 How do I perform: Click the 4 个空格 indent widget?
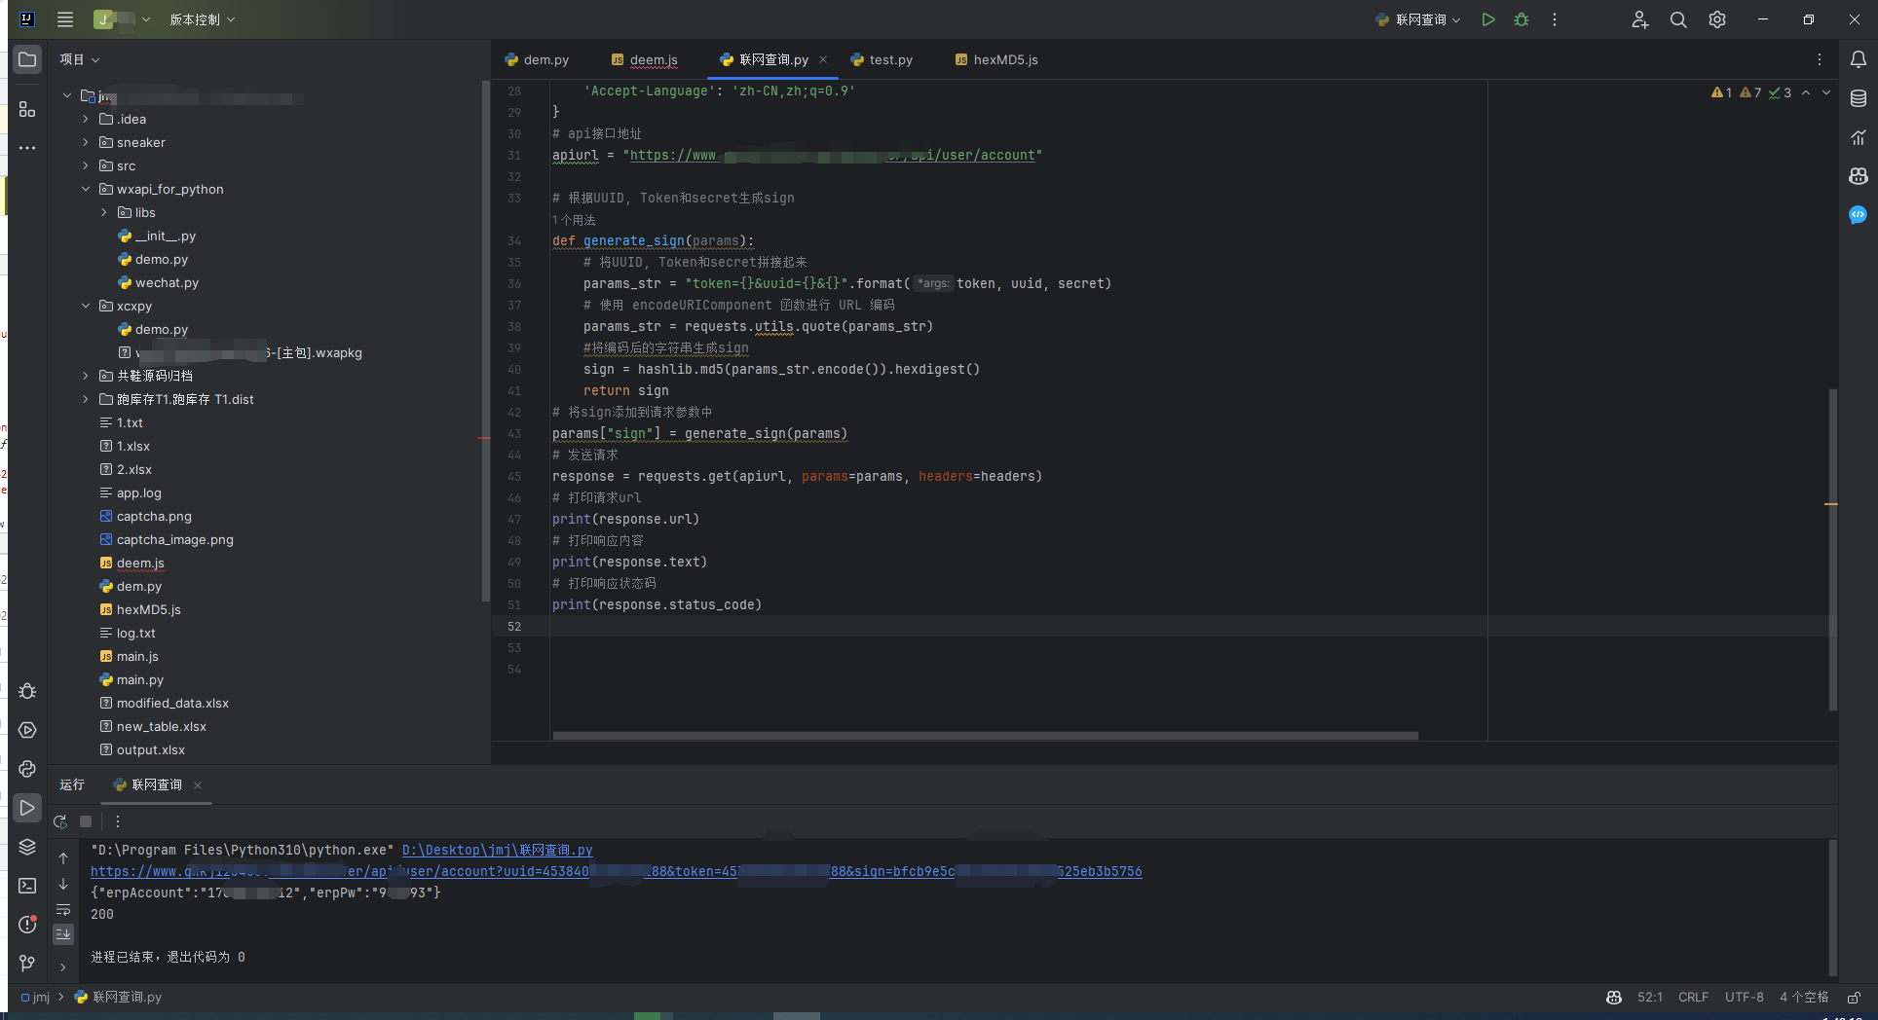(1803, 997)
